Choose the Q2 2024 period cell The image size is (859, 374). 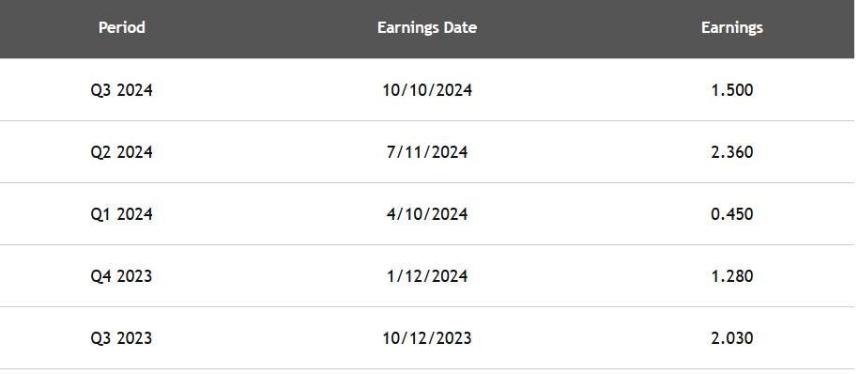click(x=122, y=152)
